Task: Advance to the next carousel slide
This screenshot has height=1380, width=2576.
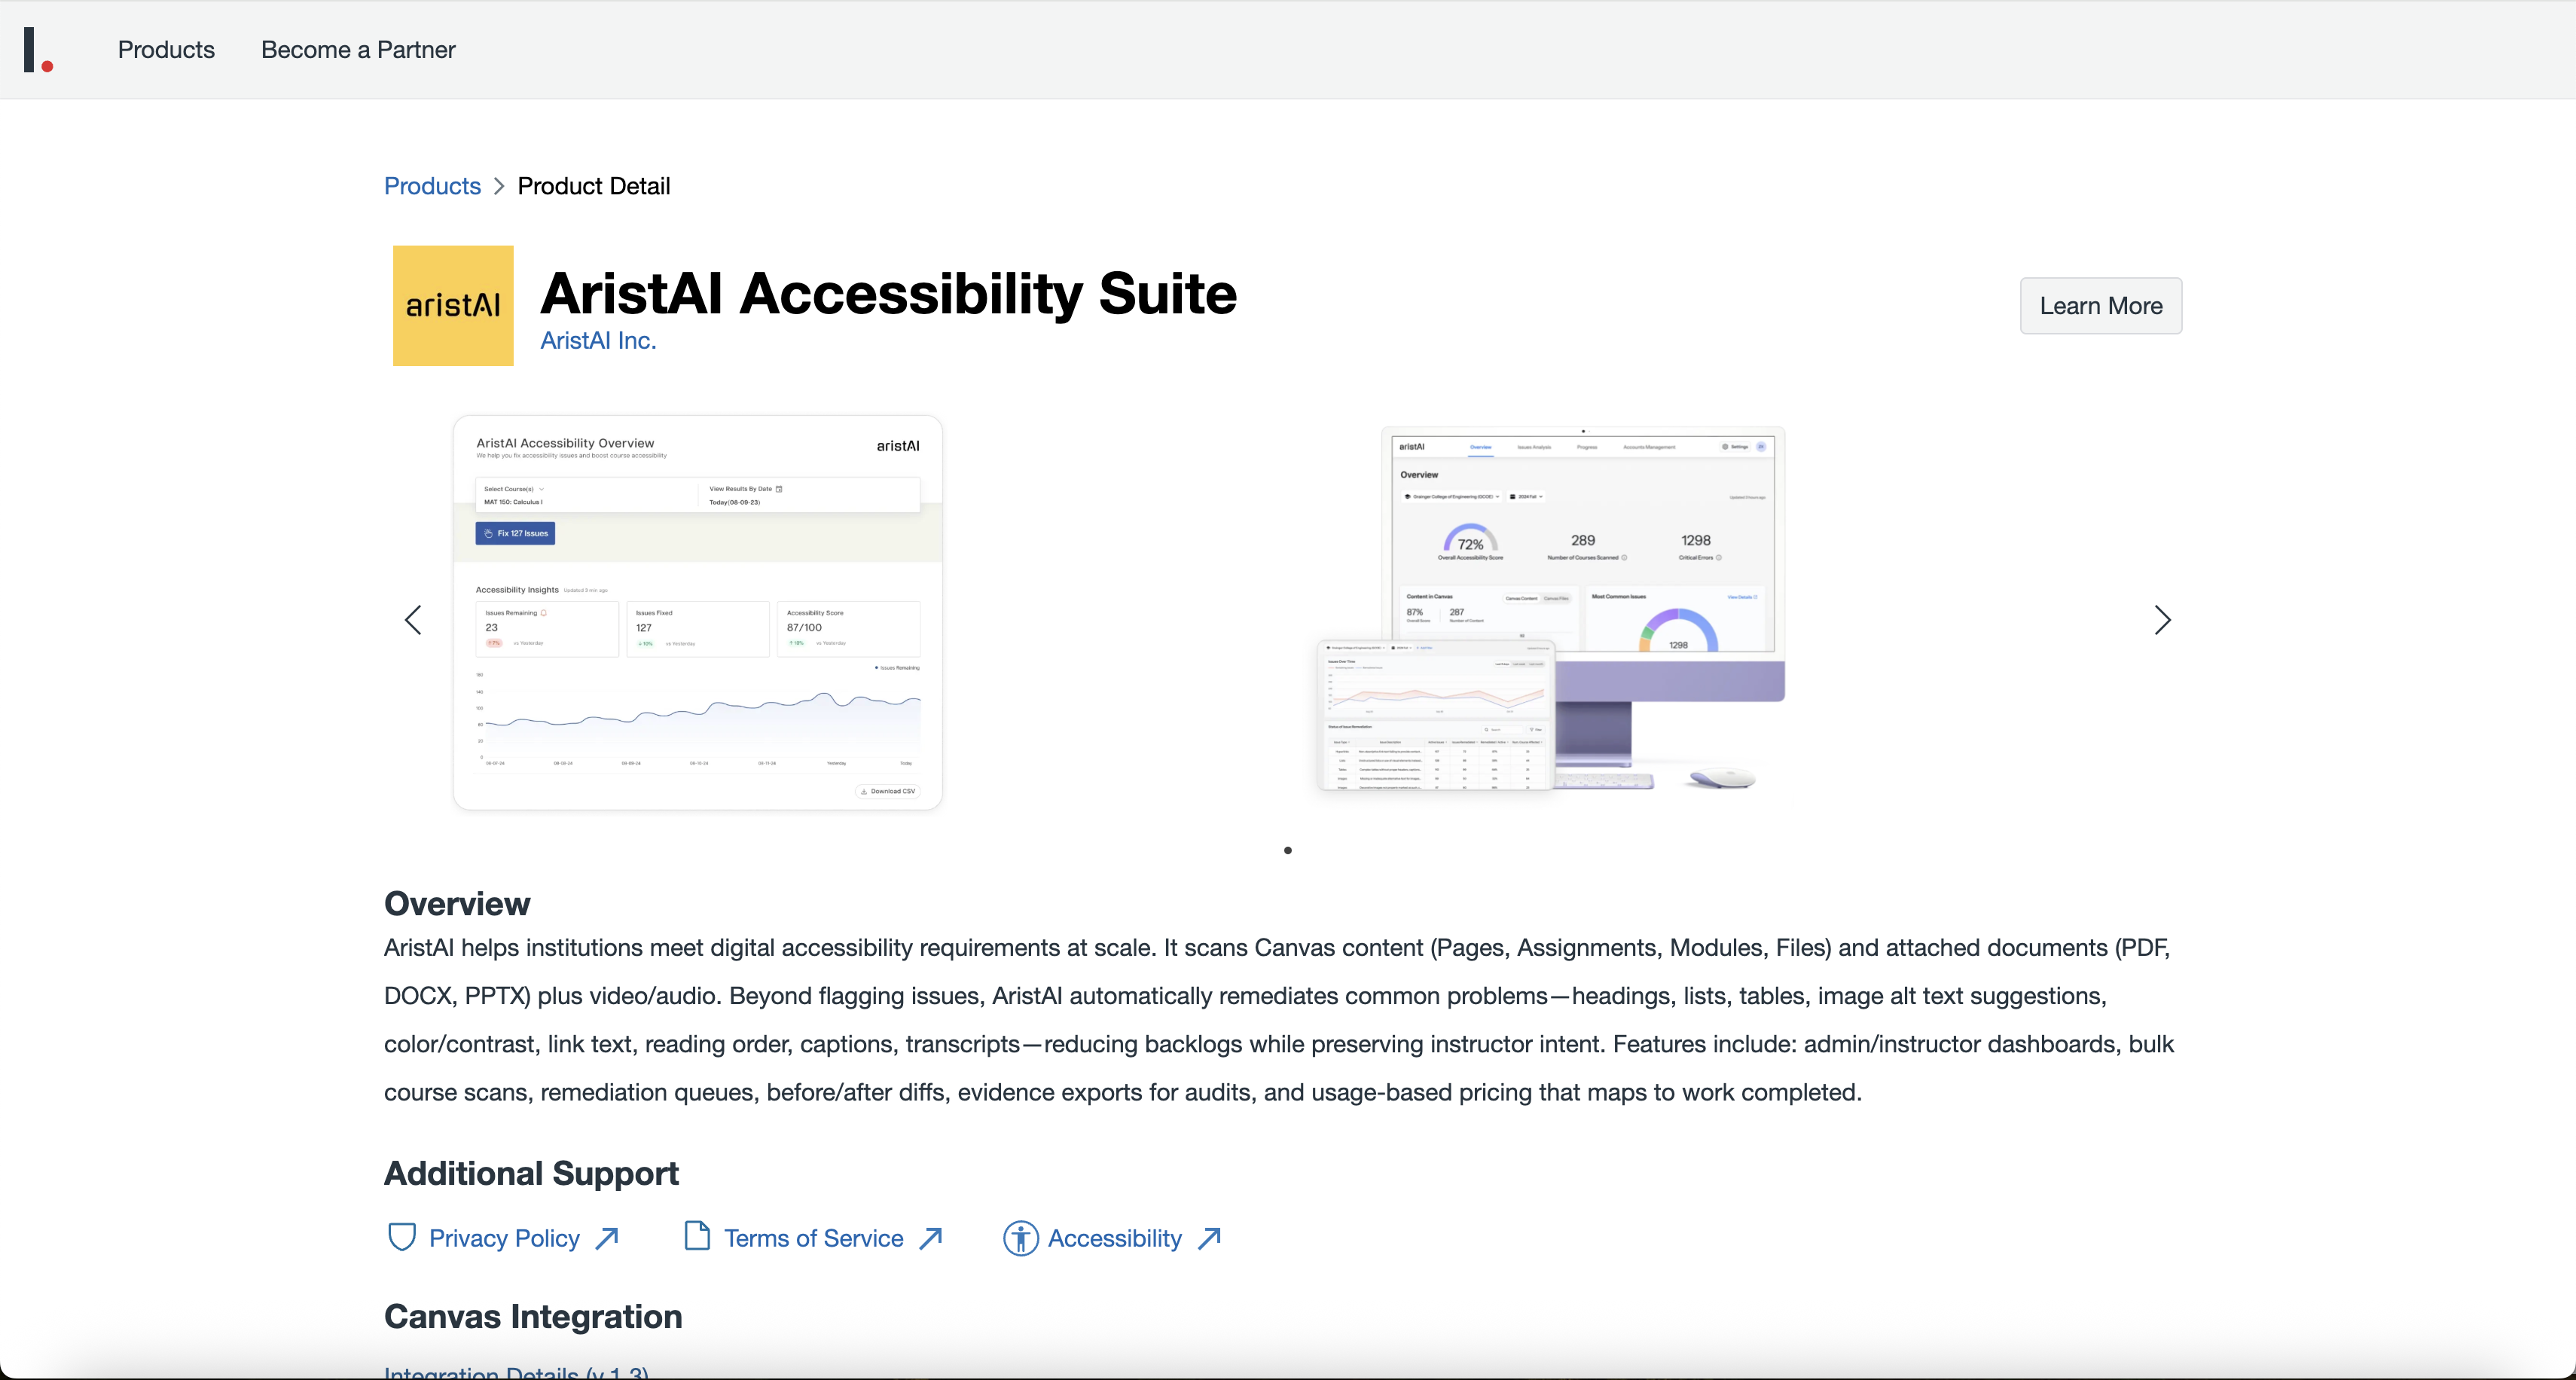Action: 2162,620
